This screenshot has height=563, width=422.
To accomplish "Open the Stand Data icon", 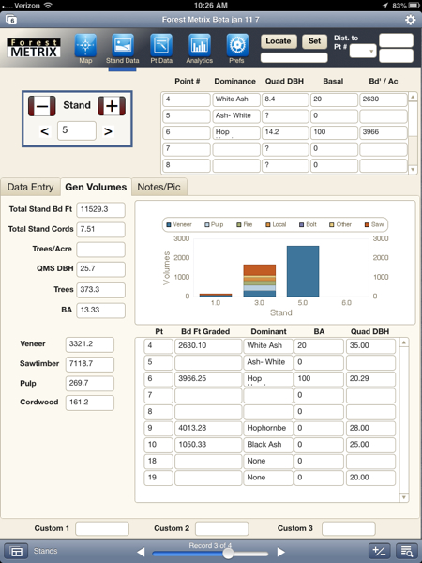I will pyautogui.click(x=123, y=46).
